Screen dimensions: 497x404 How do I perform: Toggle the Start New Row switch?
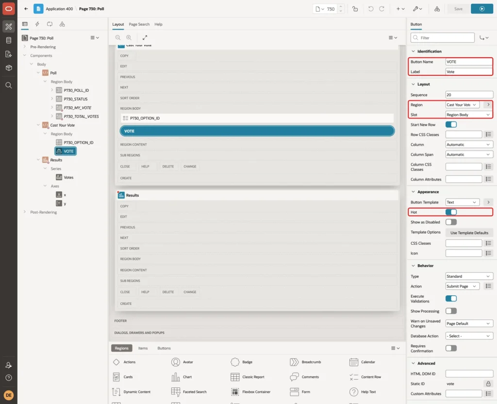pyautogui.click(x=451, y=125)
